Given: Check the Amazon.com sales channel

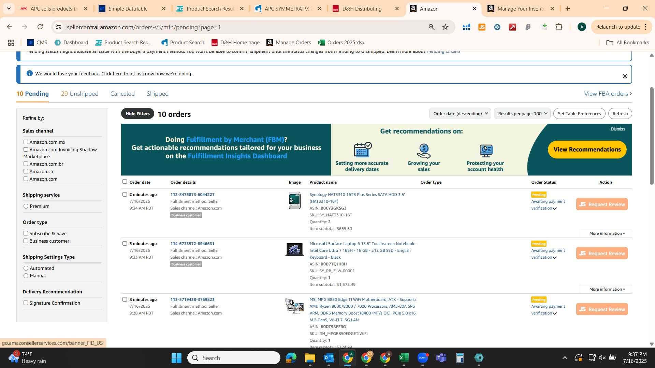Looking at the screenshot, I should [26, 179].
